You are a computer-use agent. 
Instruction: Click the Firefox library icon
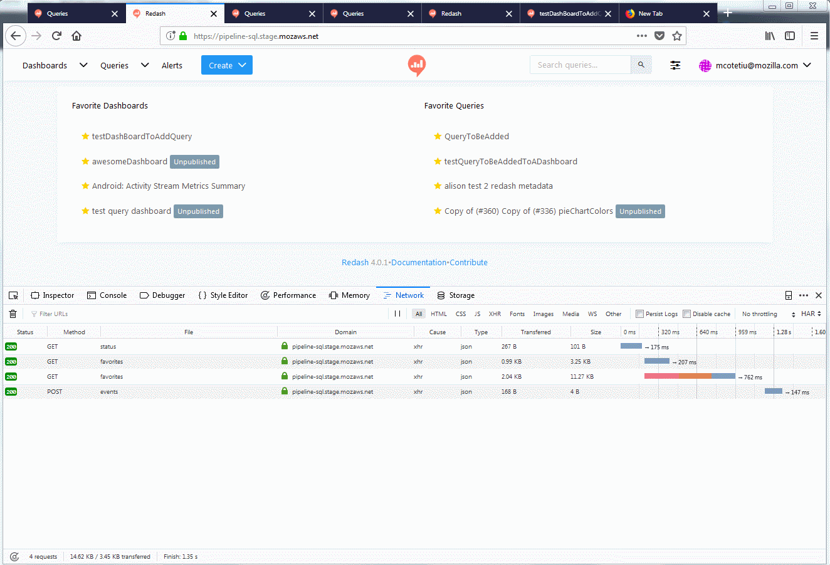tap(770, 36)
